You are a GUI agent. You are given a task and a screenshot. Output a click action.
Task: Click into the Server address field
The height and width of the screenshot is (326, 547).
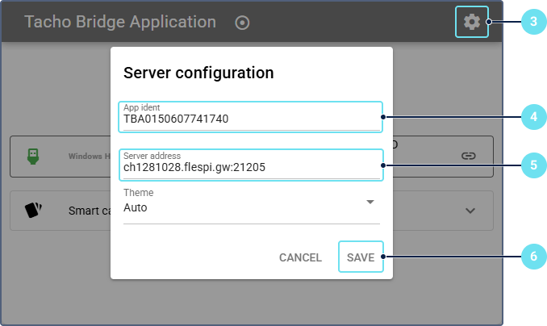coord(250,168)
